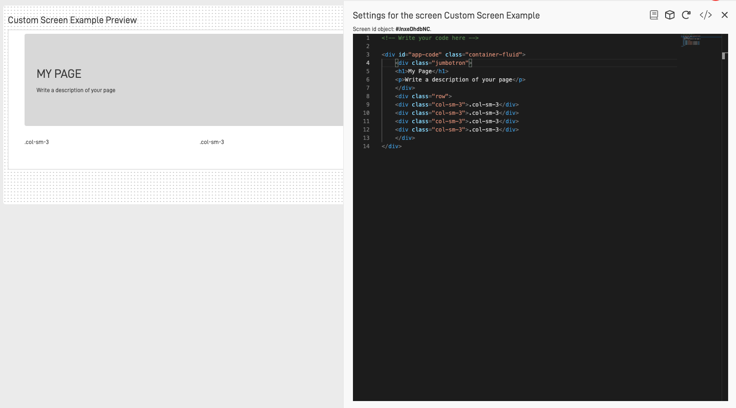Click the second .col-sm-3 preview column

tap(212, 142)
